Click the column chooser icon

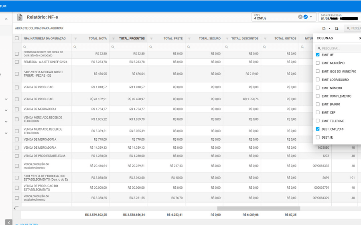tap(337, 28)
